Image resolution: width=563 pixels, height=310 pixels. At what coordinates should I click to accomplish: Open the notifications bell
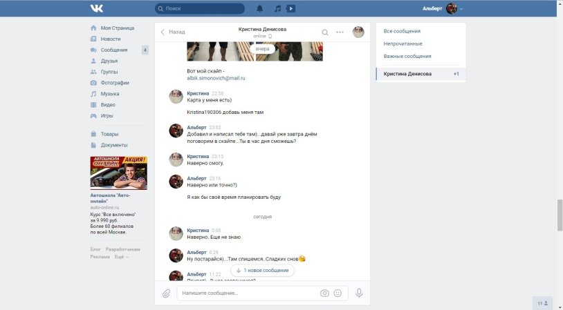pos(260,9)
